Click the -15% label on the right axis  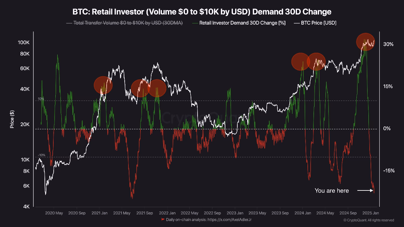click(x=389, y=171)
